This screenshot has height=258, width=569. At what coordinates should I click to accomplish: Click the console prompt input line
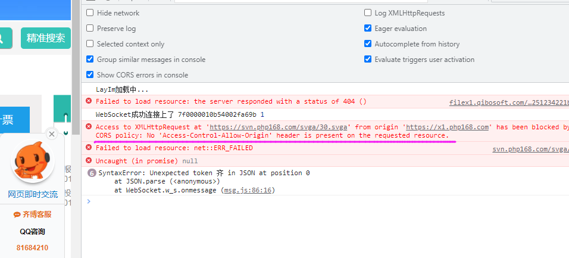click(298, 201)
